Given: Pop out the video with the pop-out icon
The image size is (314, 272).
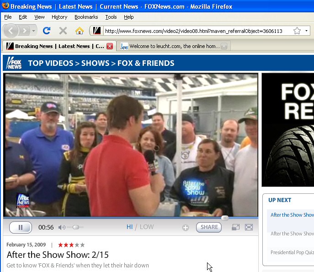Looking at the screenshot, I should [x=235, y=227].
